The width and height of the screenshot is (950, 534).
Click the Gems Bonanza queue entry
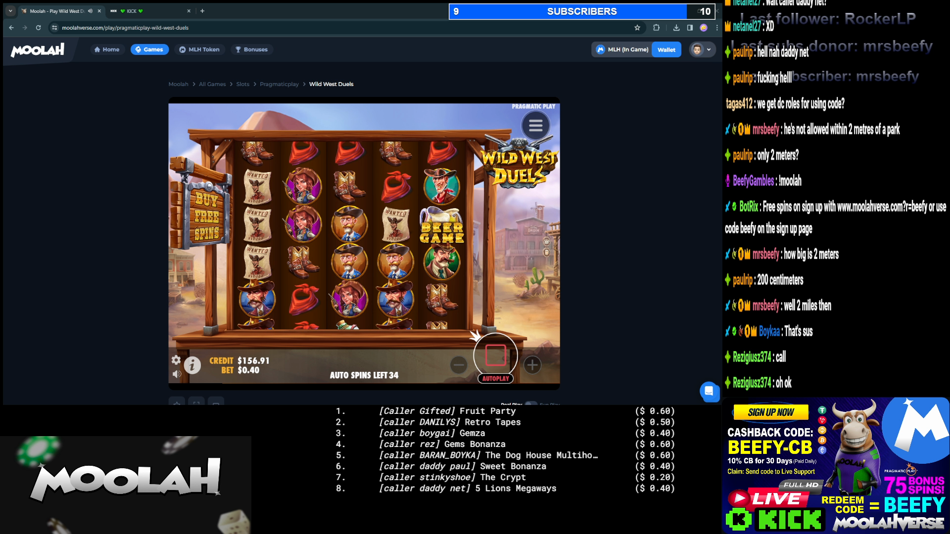[505, 444]
